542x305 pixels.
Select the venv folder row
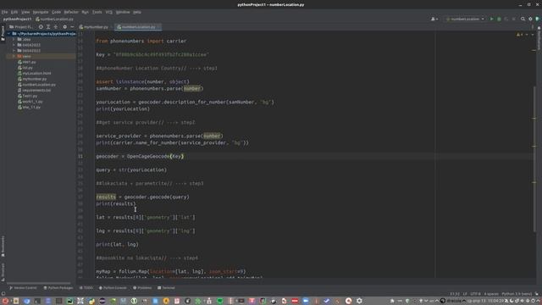[x=41, y=57]
